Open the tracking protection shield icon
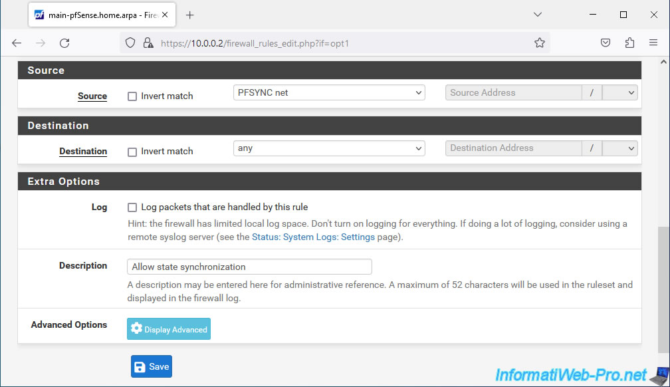This screenshot has width=670, height=387. (x=130, y=43)
